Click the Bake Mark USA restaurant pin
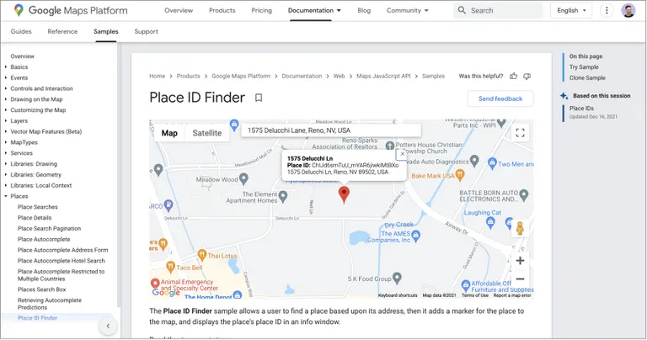Screen dimensions: 647x340 (460, 175)
